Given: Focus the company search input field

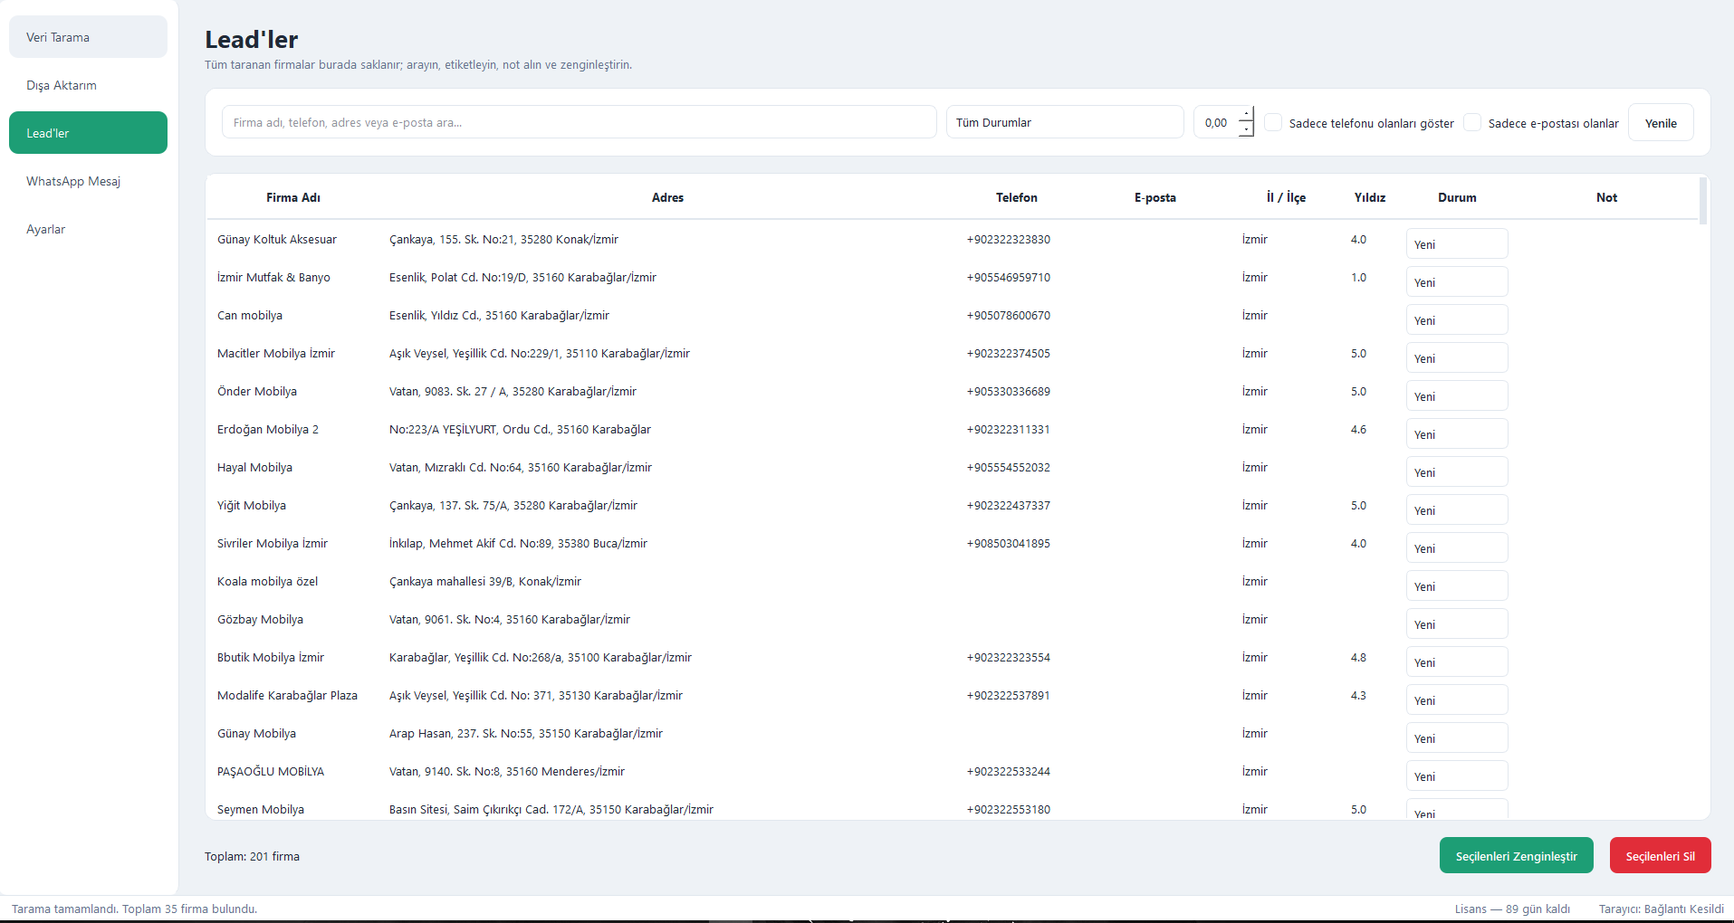Looking at the screenshot, I should (x=580, y=122).
